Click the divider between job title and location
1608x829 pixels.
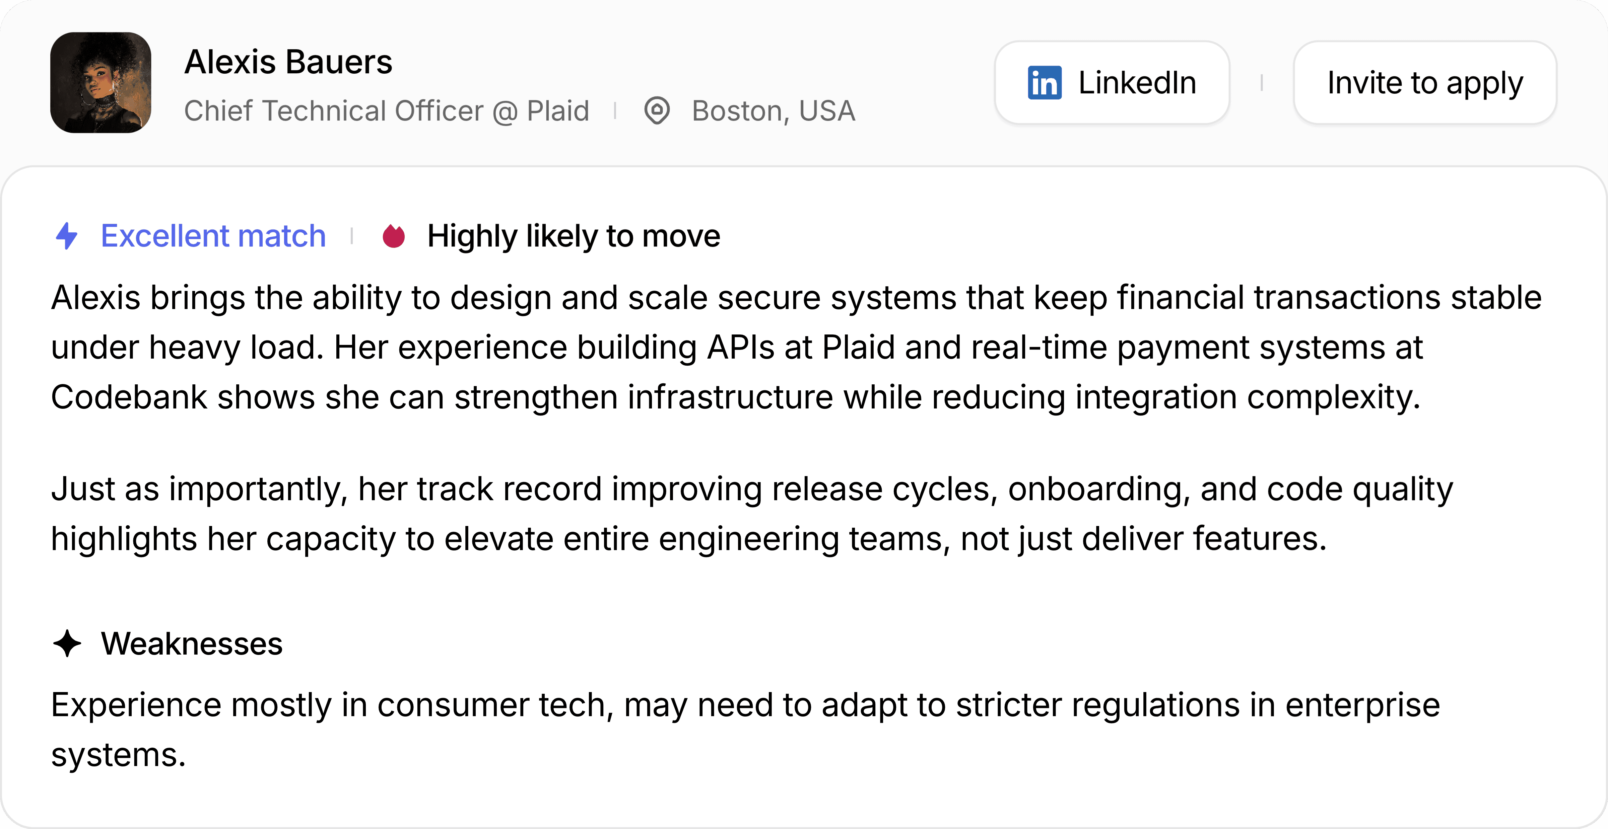click(615, 111)
